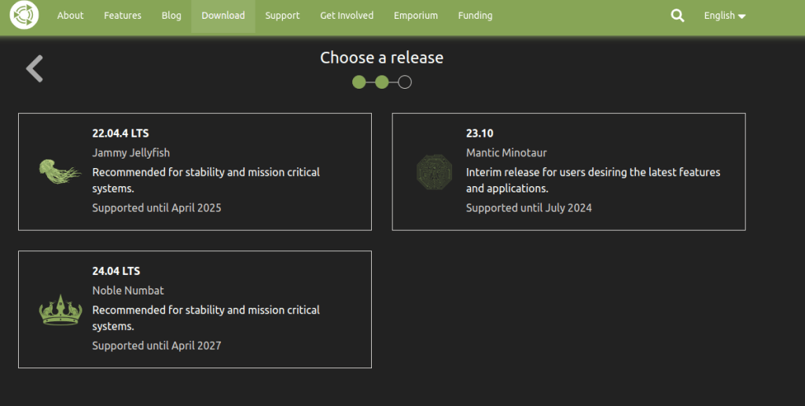The height and width of the screenshot is (406, 805).
Task: Open the search magnifier icon
Action: pos(677,16)
